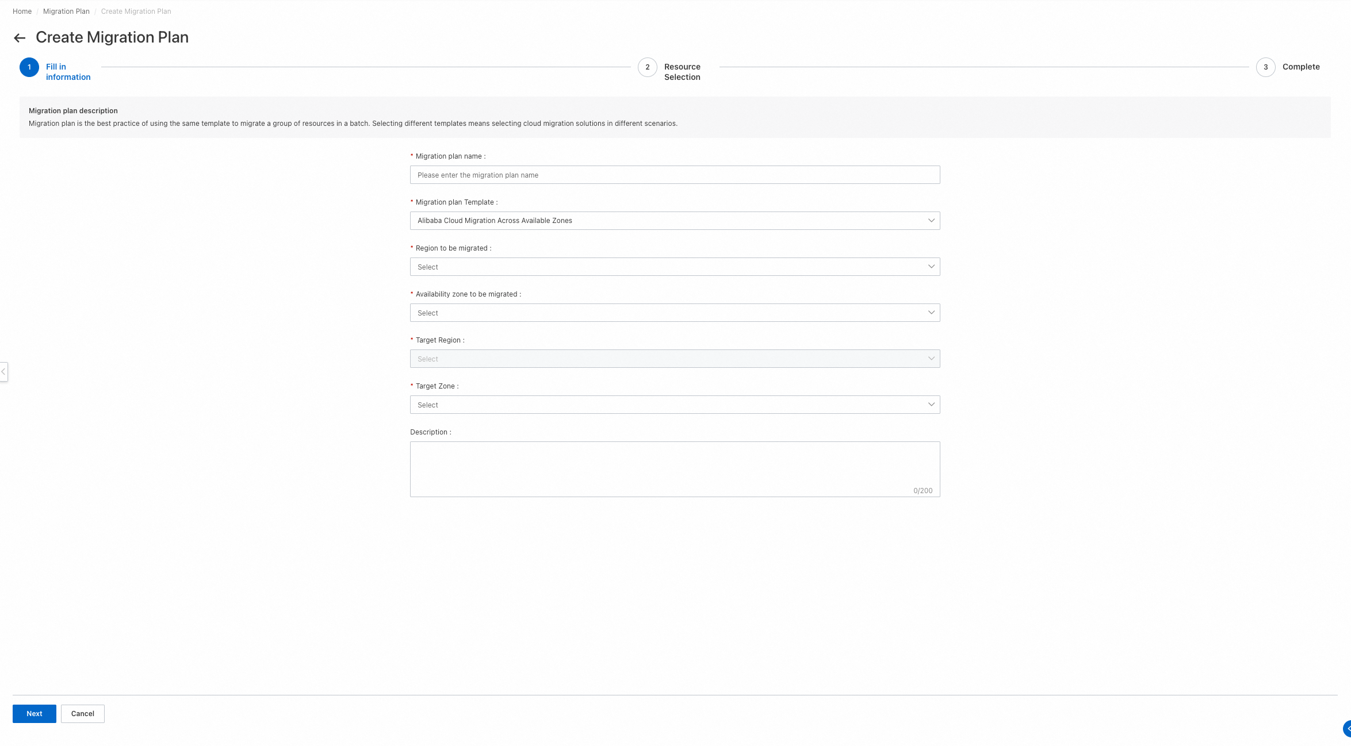Click chevron of Target Zone dropdown
The image size is (1351, 746).
click(931, 405)
